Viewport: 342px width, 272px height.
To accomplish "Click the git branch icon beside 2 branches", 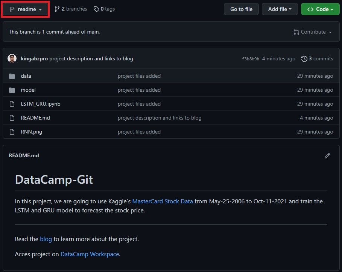I will coord(57,9).
